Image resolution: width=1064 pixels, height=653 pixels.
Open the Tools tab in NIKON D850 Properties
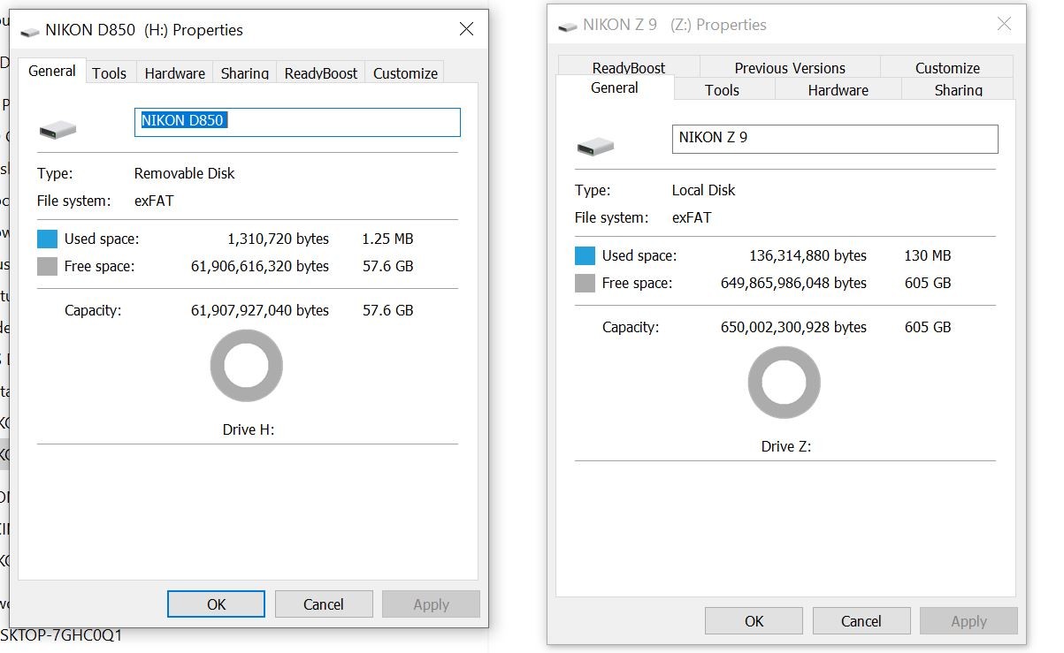coord(110,73)
